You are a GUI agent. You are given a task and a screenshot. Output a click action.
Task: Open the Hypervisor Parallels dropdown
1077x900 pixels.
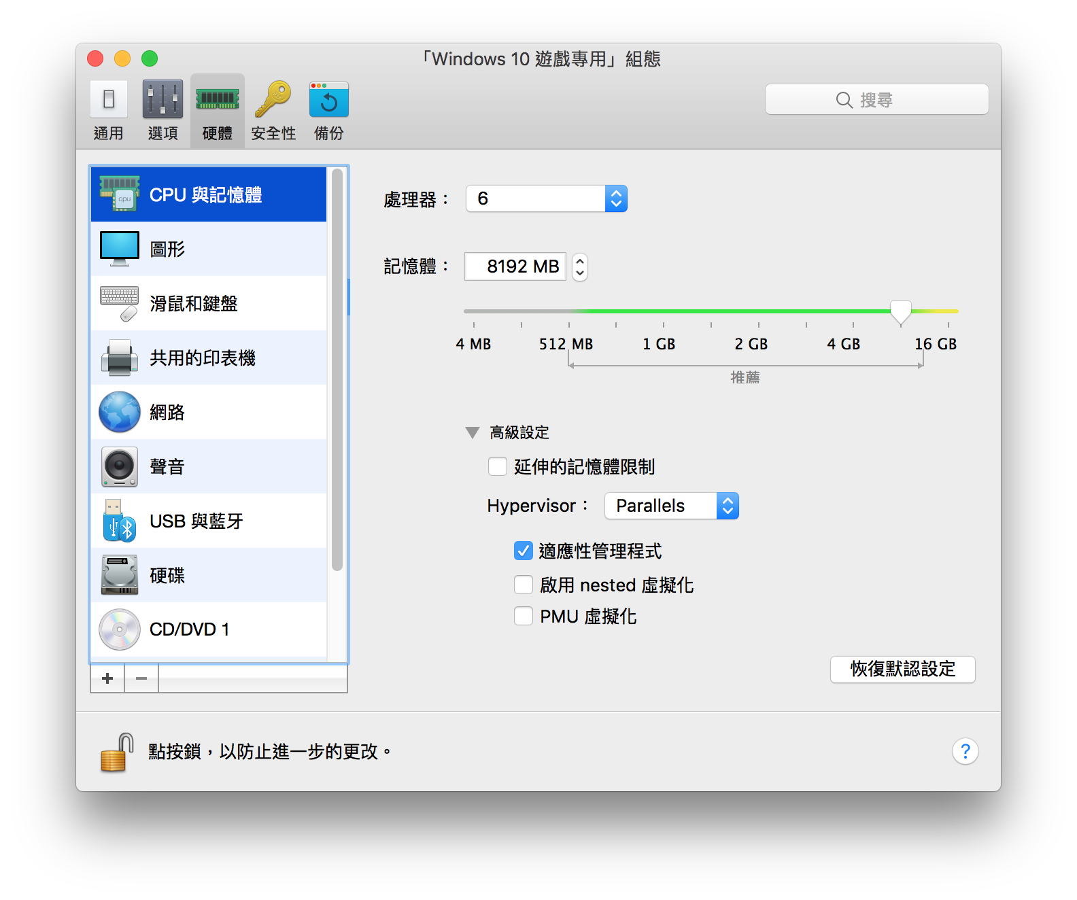672,506
